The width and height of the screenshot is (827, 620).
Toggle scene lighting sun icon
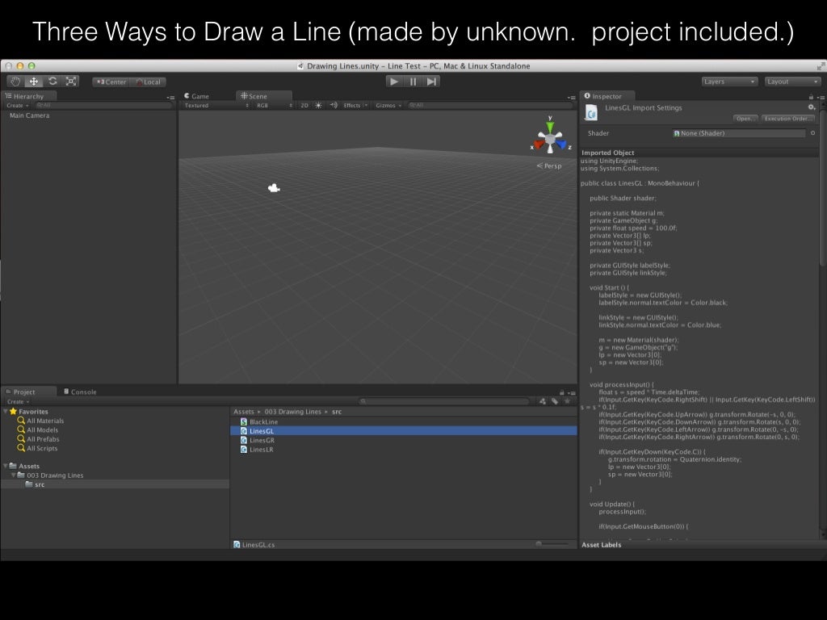click(x=318, y=106)
